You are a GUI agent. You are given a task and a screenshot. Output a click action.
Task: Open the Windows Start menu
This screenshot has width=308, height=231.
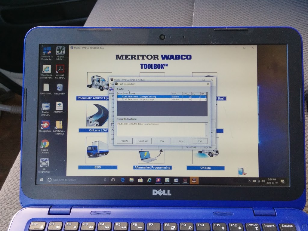coord(42,180)
